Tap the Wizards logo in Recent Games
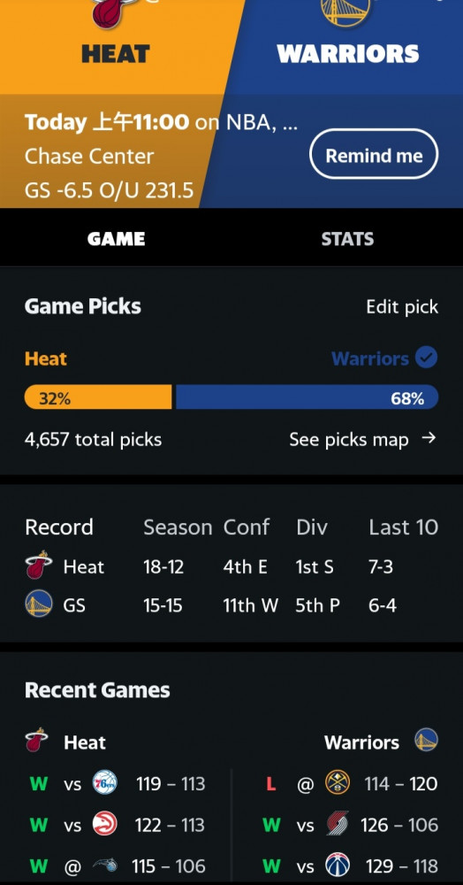 pos(338,866)
